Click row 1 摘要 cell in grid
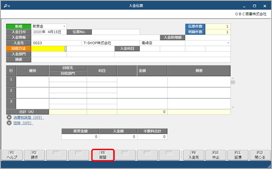The height and width of the screenshot is (169, 272). [x=199, y=82]
